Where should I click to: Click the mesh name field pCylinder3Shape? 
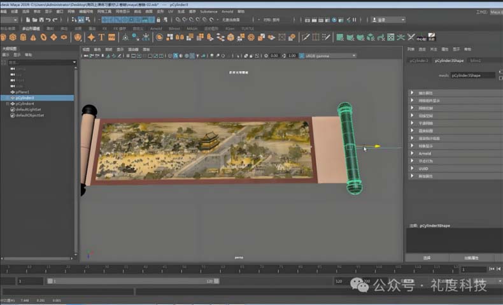point(473,75)
